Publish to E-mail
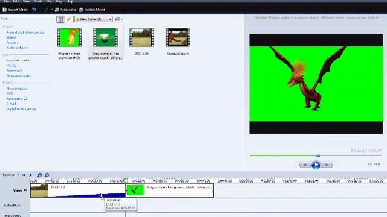Image resolution: width=387 pixels, height=217 pixels. click(x=11, y=104)
